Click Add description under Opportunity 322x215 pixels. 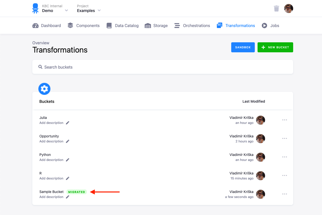pos(51,141)
